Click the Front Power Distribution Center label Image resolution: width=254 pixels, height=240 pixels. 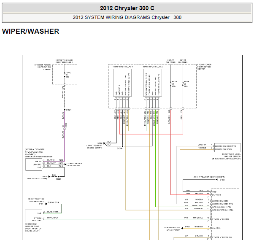[x=207, y=67]
